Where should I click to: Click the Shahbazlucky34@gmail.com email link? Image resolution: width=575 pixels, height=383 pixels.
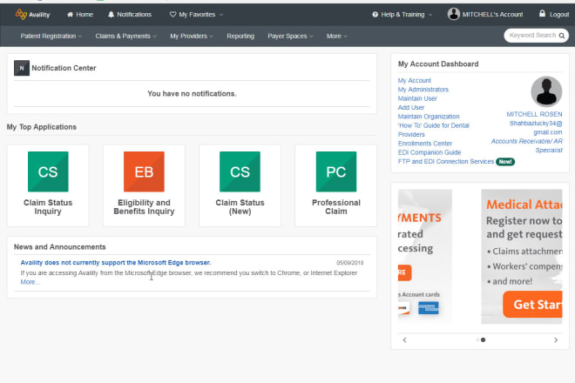coord(536,128)
